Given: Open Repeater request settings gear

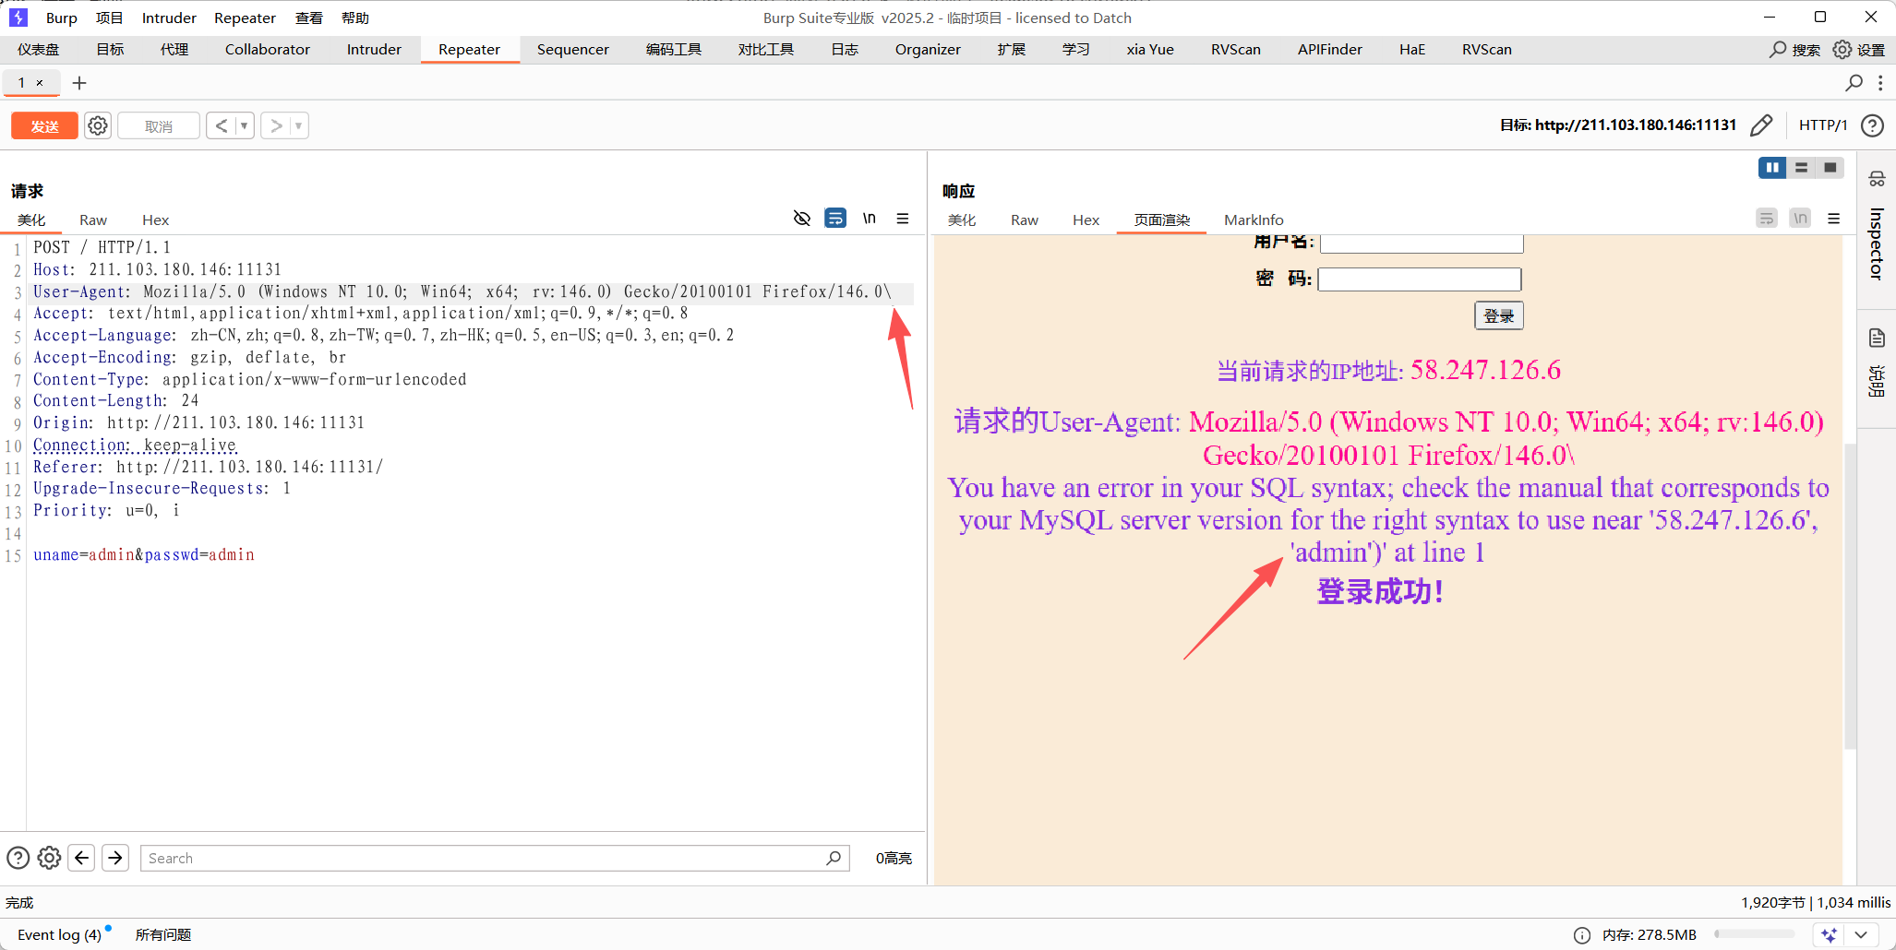Looking at the screenshot, I should pyautogui.click(x=98, y=125).
